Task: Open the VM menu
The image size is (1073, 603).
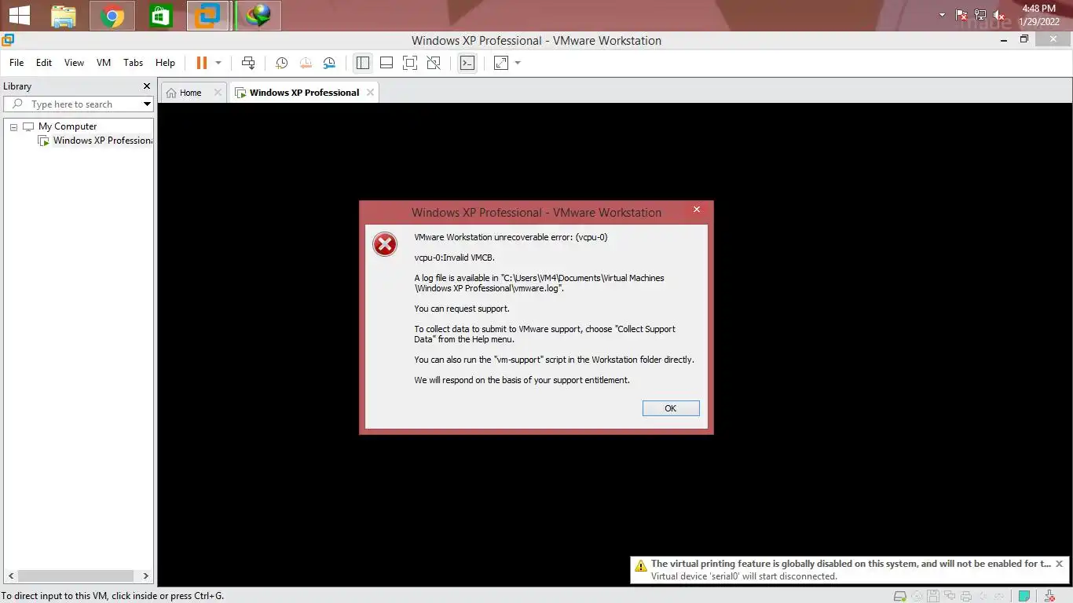Action: tap(104, 63)
